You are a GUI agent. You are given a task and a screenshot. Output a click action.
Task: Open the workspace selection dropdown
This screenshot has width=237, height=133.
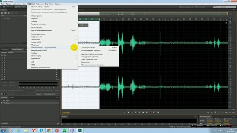click(x=203, y=7)
